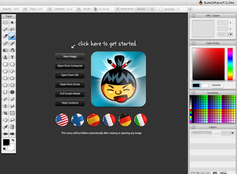This screenshot has height=174, width=237.
Task: Select the Rounded Rectangle shape tool
Action: (x=12, y=64)
